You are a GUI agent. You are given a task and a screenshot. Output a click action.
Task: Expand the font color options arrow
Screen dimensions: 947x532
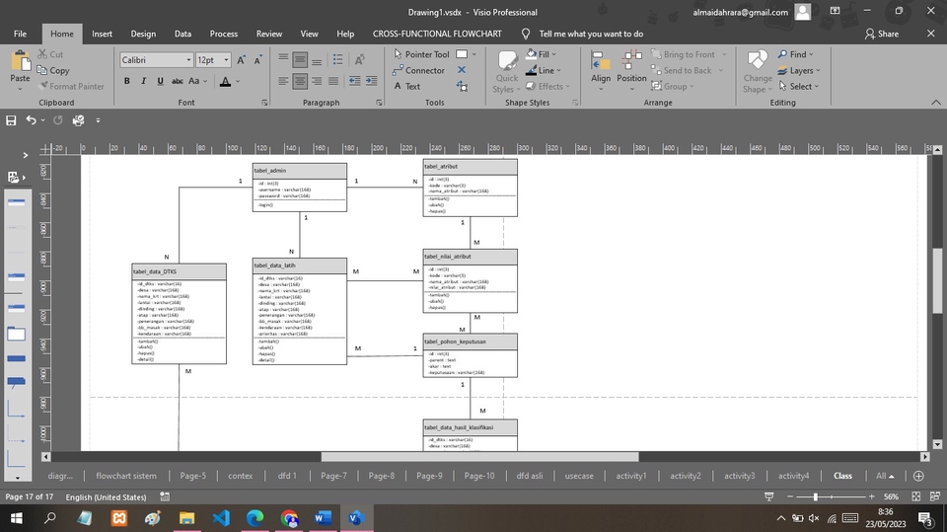(x=238, y=81)
